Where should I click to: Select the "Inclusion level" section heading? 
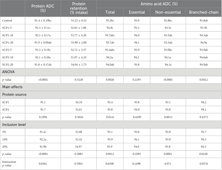coord(14,124)
